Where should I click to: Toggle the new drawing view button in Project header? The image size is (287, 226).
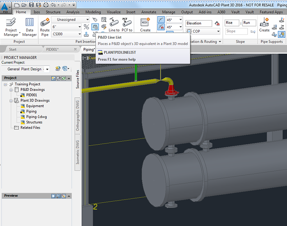coord(53,78)
